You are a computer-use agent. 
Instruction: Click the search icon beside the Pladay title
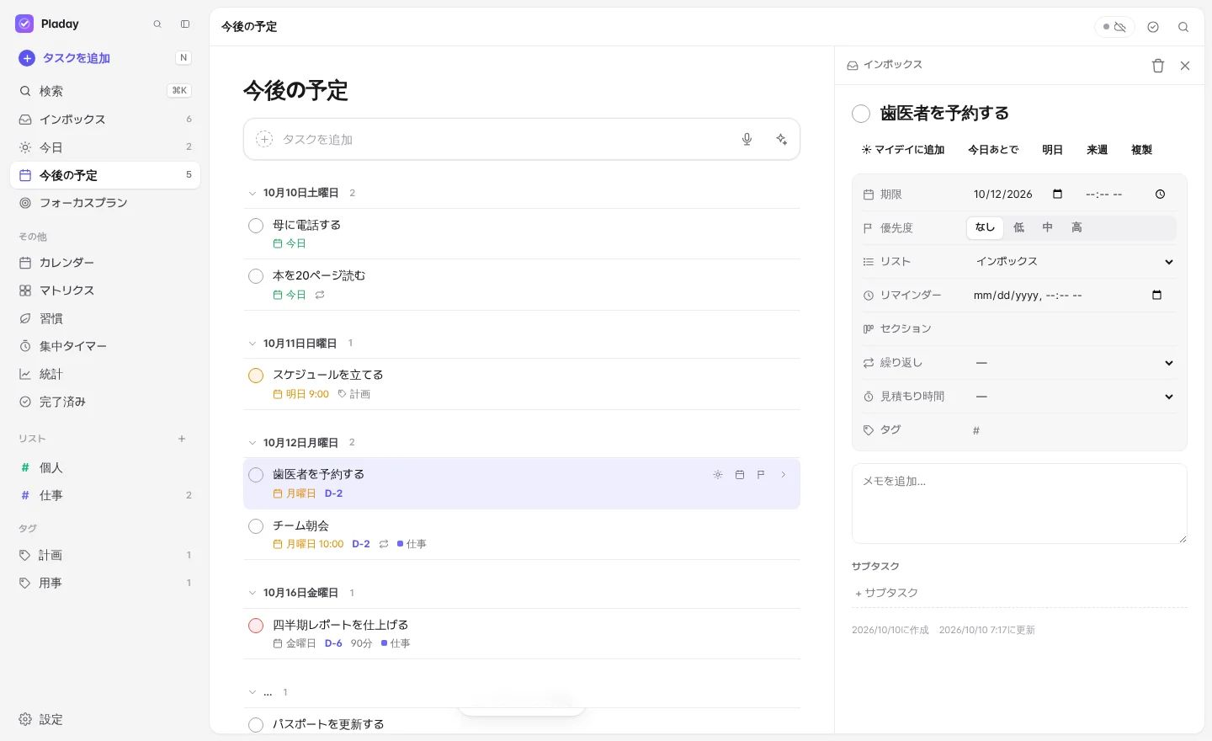(157, 24)
